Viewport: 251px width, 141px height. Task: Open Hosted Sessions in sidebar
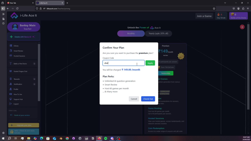coord(19,56)
